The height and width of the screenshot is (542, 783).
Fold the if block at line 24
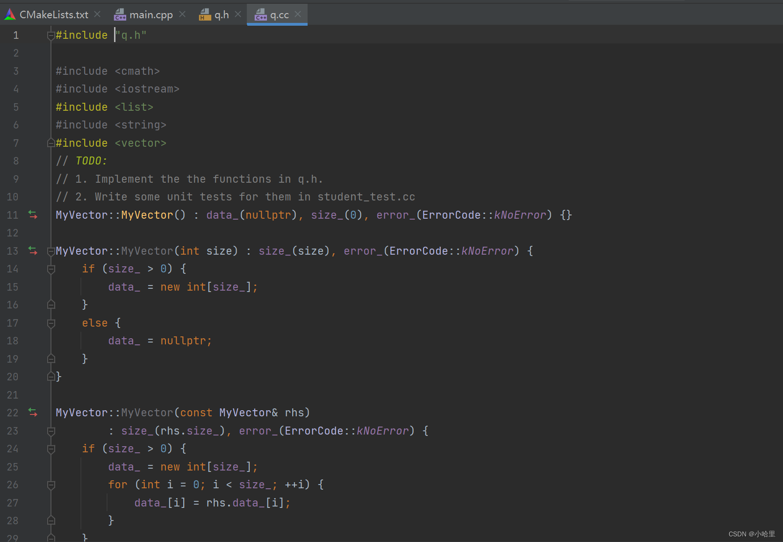(x=51, y=449)
